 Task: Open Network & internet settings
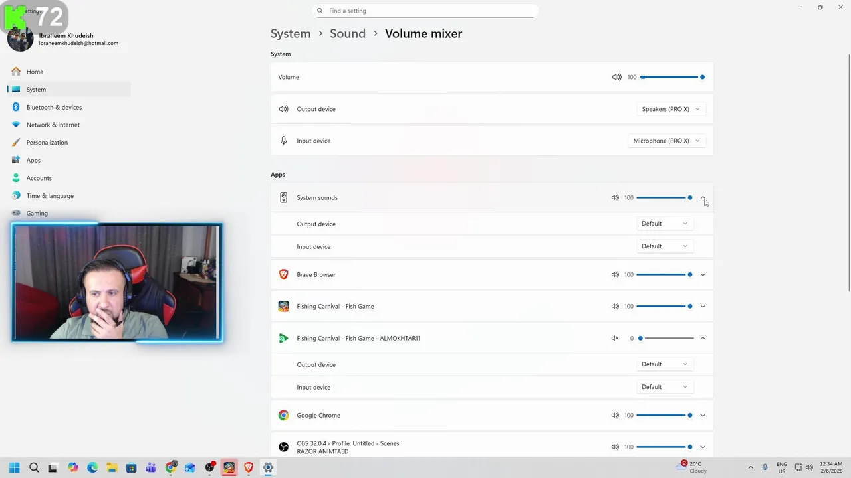coord(69,125)
